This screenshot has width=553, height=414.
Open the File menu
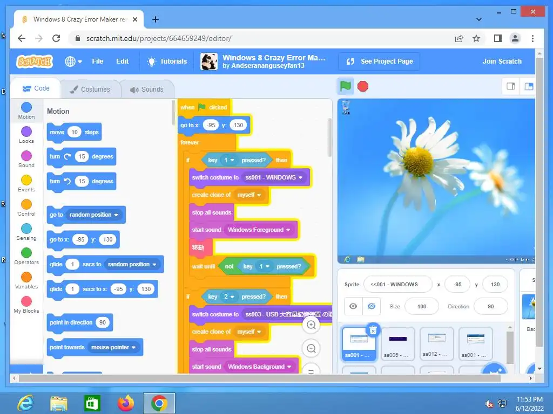click(98, 61)
